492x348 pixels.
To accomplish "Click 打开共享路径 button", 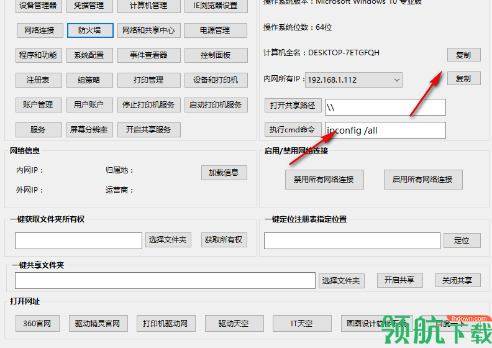I will pos(293,106).
